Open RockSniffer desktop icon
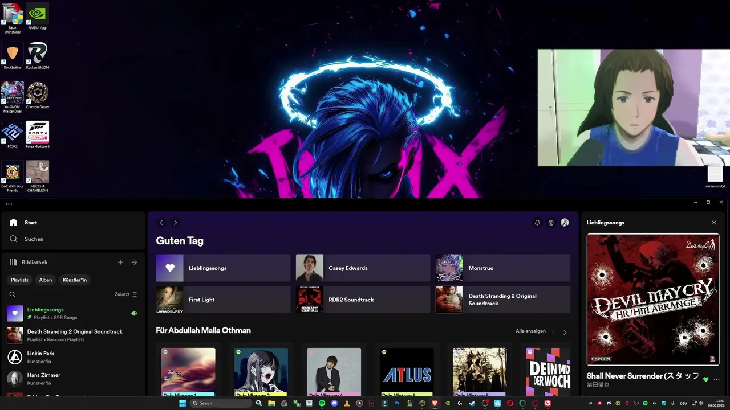Viewport: 730px width, 410px height. 13,56
